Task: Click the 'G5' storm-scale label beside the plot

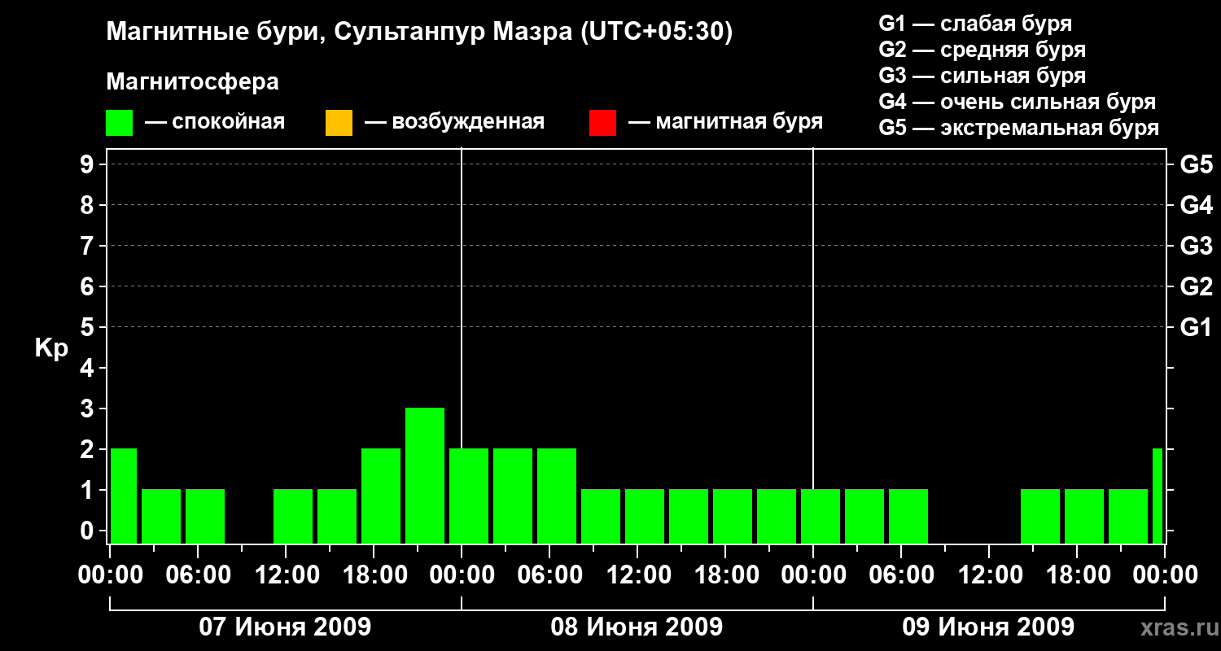Action: [x=1197, y=165]
